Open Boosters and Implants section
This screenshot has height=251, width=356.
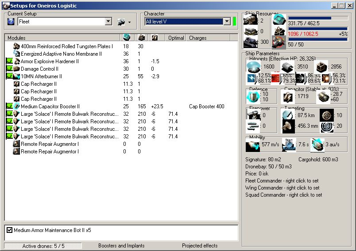[121, 246]
